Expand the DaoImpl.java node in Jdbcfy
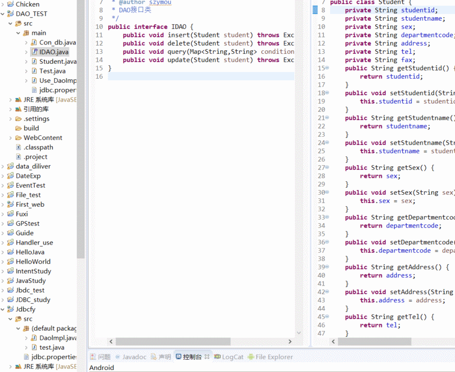The height and width of the screenshot is (372, 455). click(26, 338)
